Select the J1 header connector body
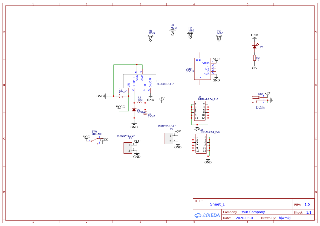This screenshot has height=226, width=320. [200, 111]
